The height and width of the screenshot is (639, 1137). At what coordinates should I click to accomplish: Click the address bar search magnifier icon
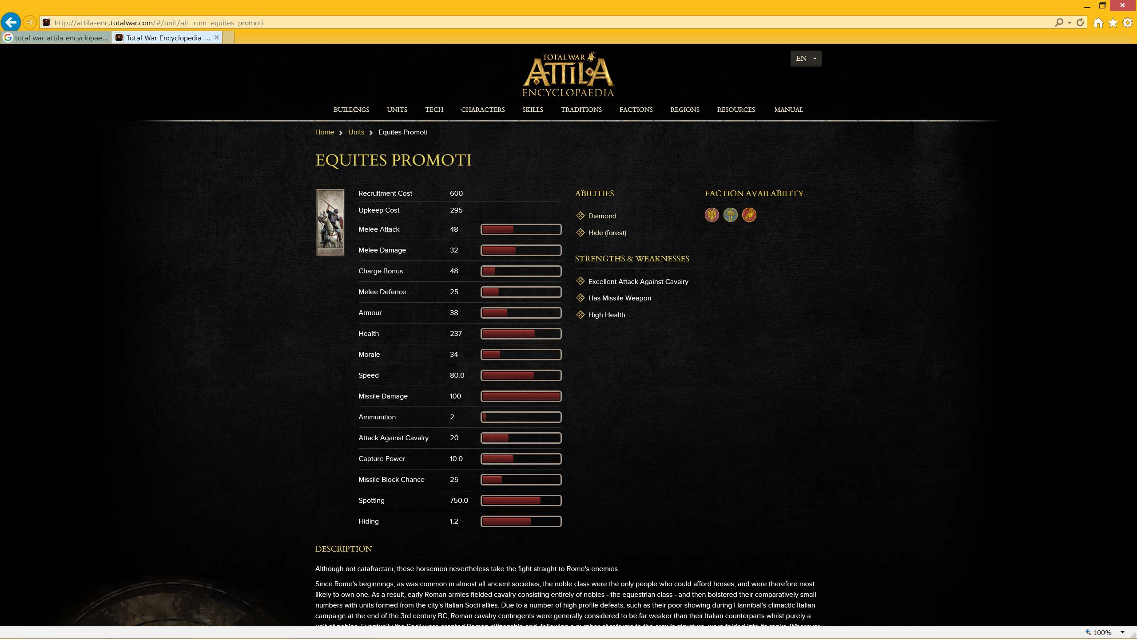coord(1059,22)
